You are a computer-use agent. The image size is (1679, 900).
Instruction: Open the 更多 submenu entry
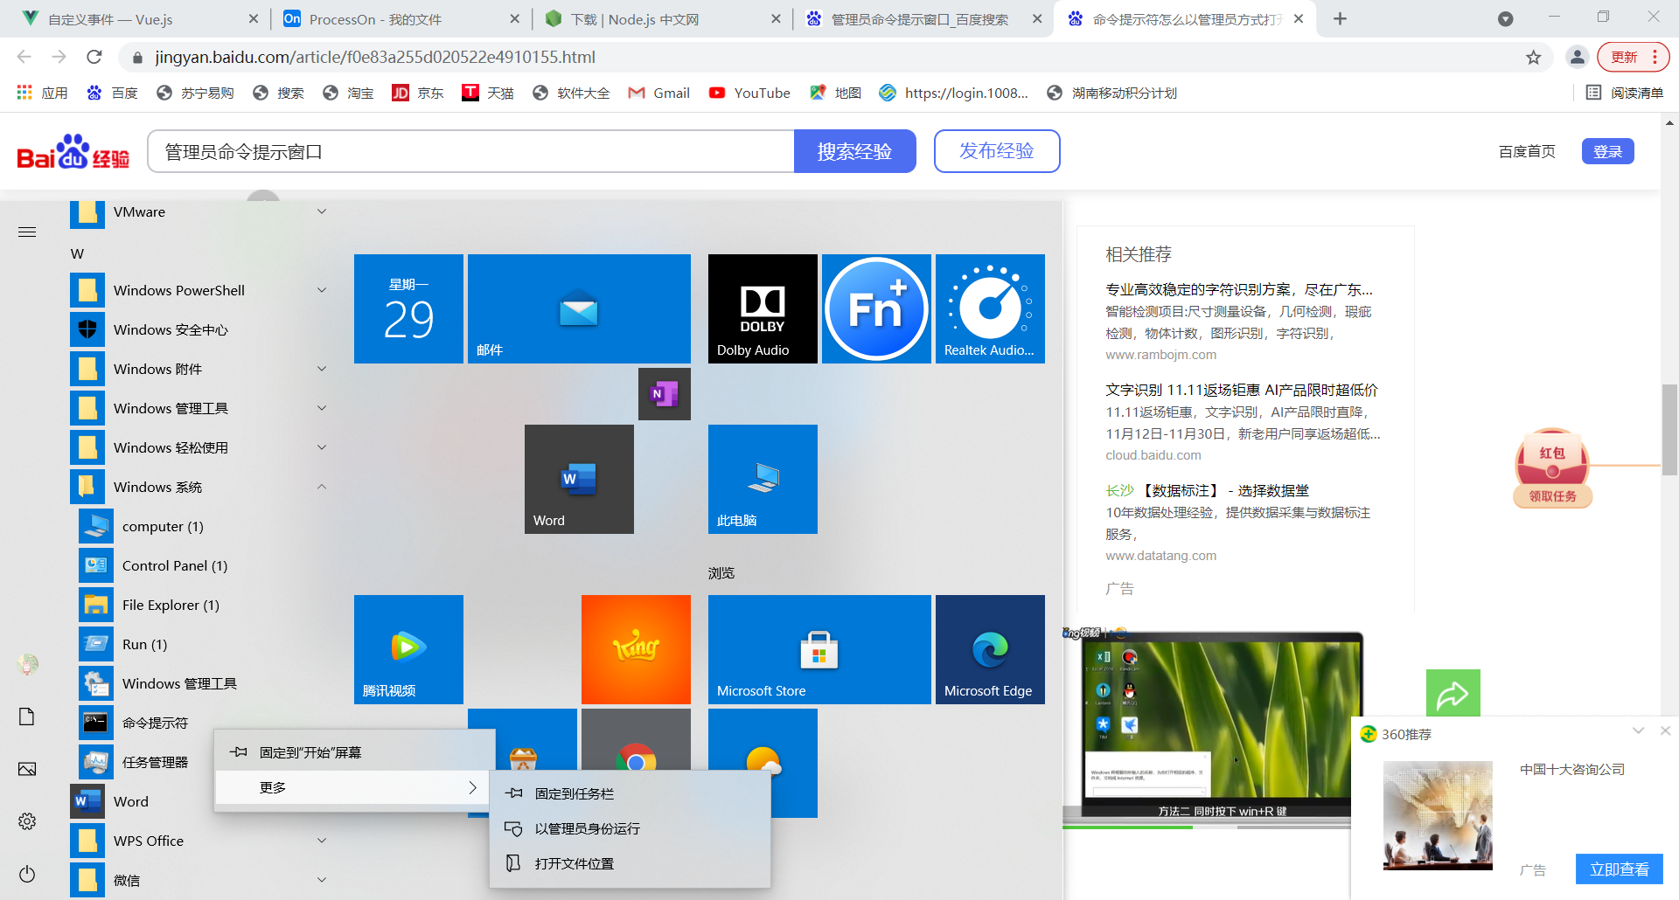click(x=354, y=787)
